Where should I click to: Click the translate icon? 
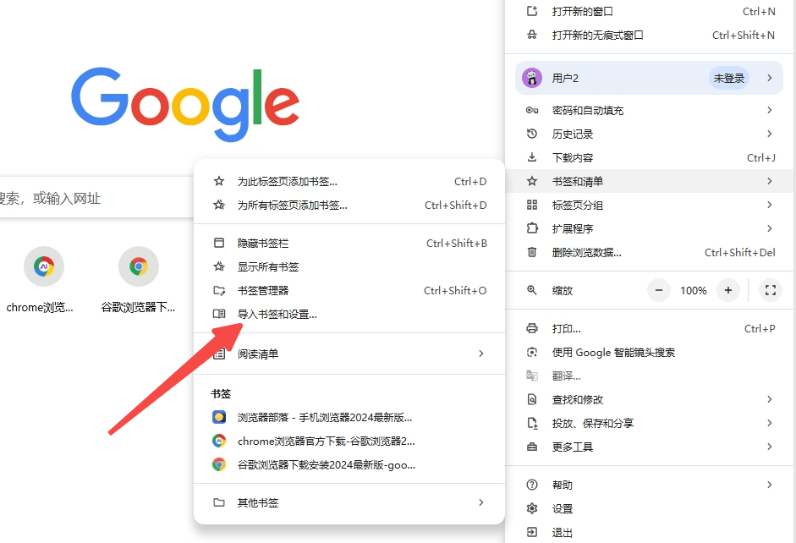(x=531, y=376)
